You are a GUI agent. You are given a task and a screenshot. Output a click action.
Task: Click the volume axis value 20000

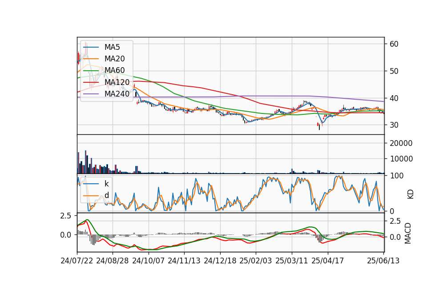click(401, 143)
